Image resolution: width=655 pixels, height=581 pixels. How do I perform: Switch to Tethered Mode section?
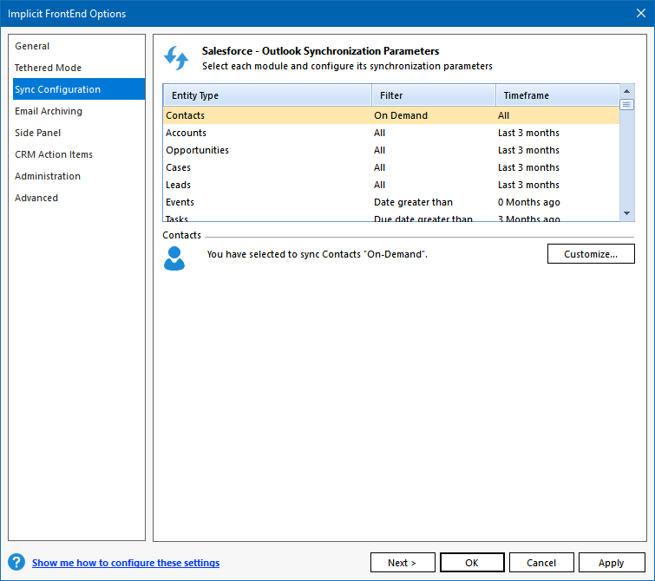click(48, 68)
